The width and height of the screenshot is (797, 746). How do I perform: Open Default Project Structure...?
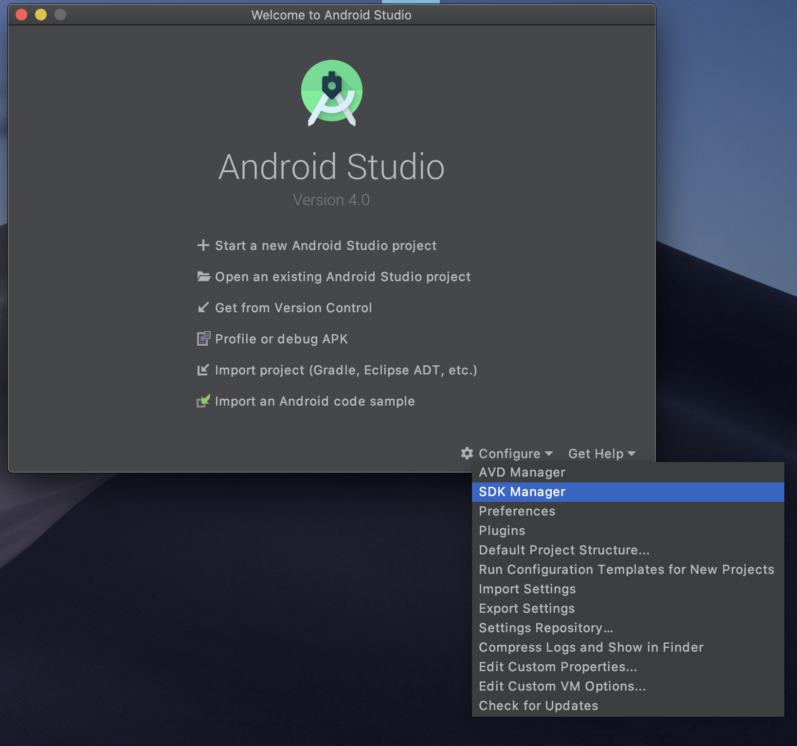pyautogui.click(x=628, y=550)
